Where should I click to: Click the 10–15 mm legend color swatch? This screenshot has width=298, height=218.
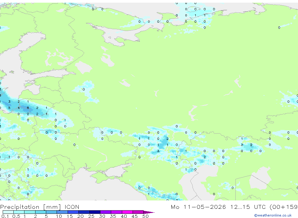(x=62, y=212)
